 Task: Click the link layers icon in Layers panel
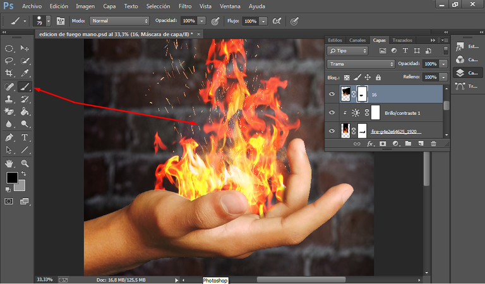pyautogui.click(x=357, y=144)
